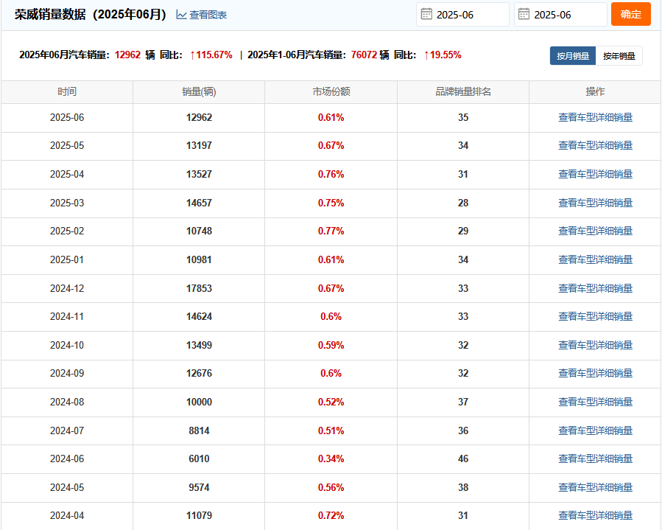This screenshot has height=530, width=662.
Task: Open 查看车型详细销量 for the 2024-09 row
Action: 595,373
